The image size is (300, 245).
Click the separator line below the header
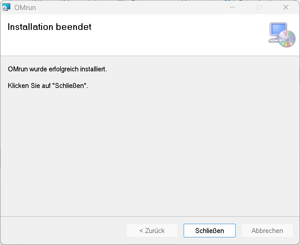pyautogui.click(x=149, y=55)
